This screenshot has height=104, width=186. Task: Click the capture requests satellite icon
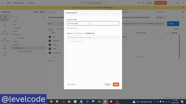139,3
